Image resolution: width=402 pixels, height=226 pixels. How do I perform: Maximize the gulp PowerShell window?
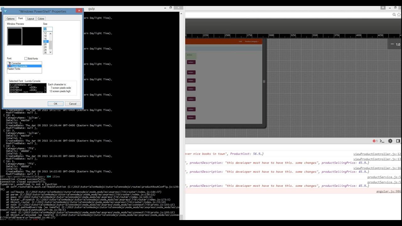tap(171, 8)
